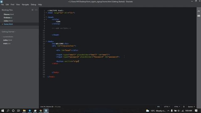Collapse the html tag fold arrow
This screenshot has height=113, width=201.
click(x=46, y=13)
